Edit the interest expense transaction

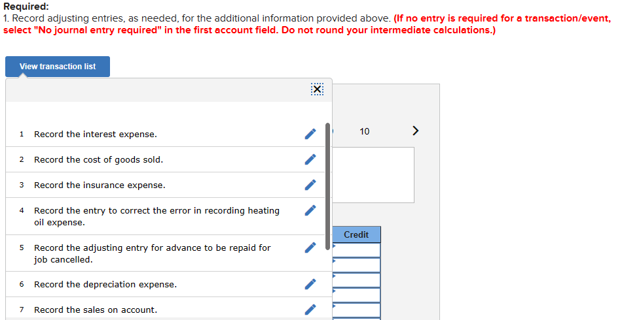(310, 134)
